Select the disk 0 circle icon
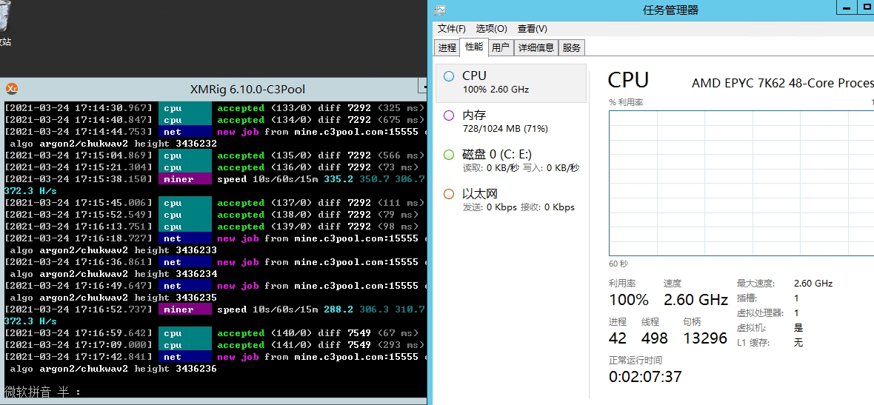The height and width of the screenshot is (405, 874). tap(449, 155)
